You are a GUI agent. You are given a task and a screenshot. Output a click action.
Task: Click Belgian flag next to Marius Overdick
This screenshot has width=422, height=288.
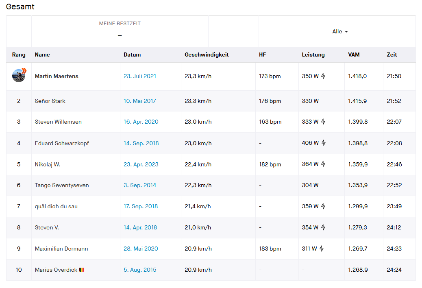[x=82, y=270]
